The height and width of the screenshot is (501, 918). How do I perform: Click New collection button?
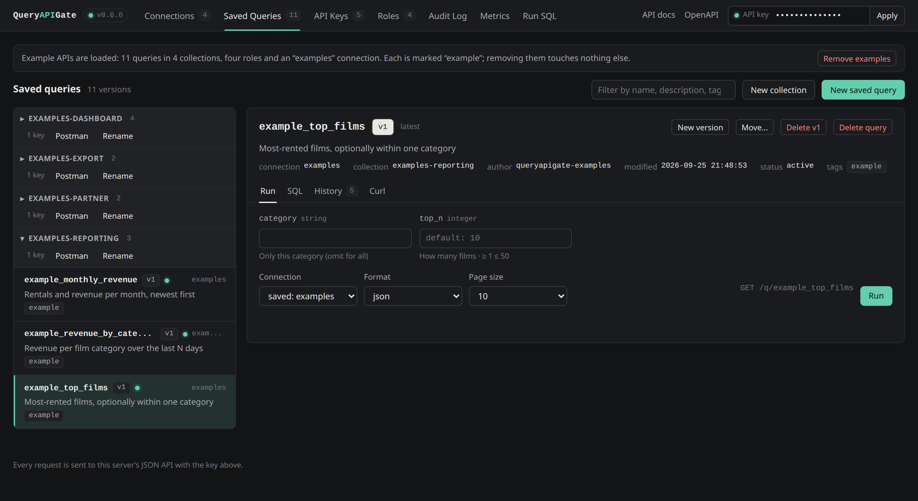tap(778, 90)
